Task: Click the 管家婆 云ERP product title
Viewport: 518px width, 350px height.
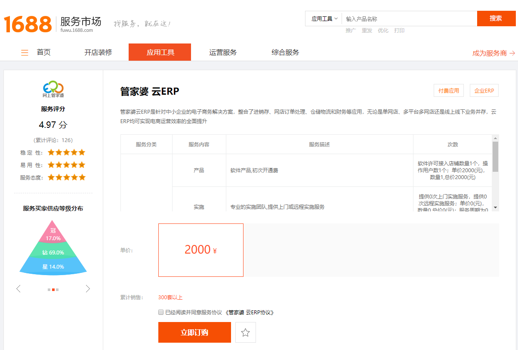Action: point(150,91)
